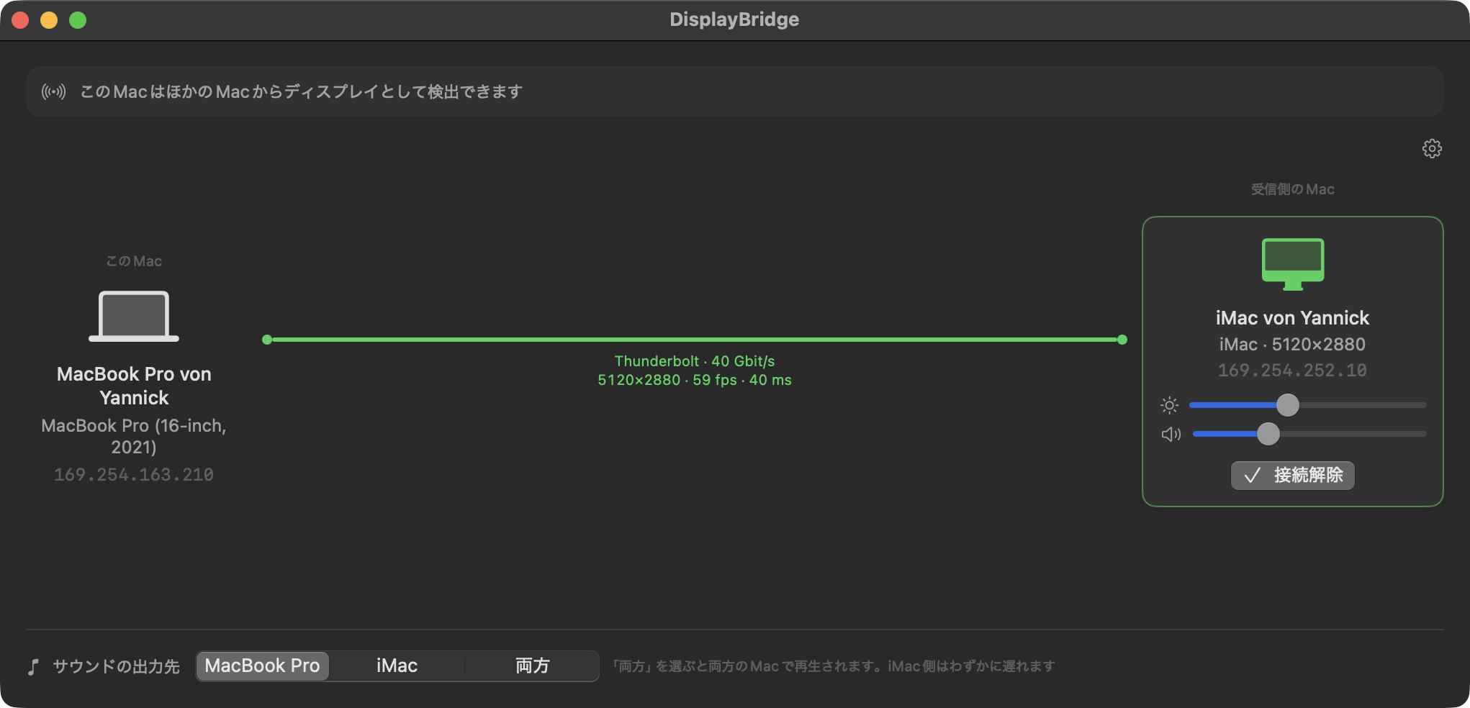Screen dimensions: 1470x708
Task: Click the red close window button
Action: click(20, 20)
